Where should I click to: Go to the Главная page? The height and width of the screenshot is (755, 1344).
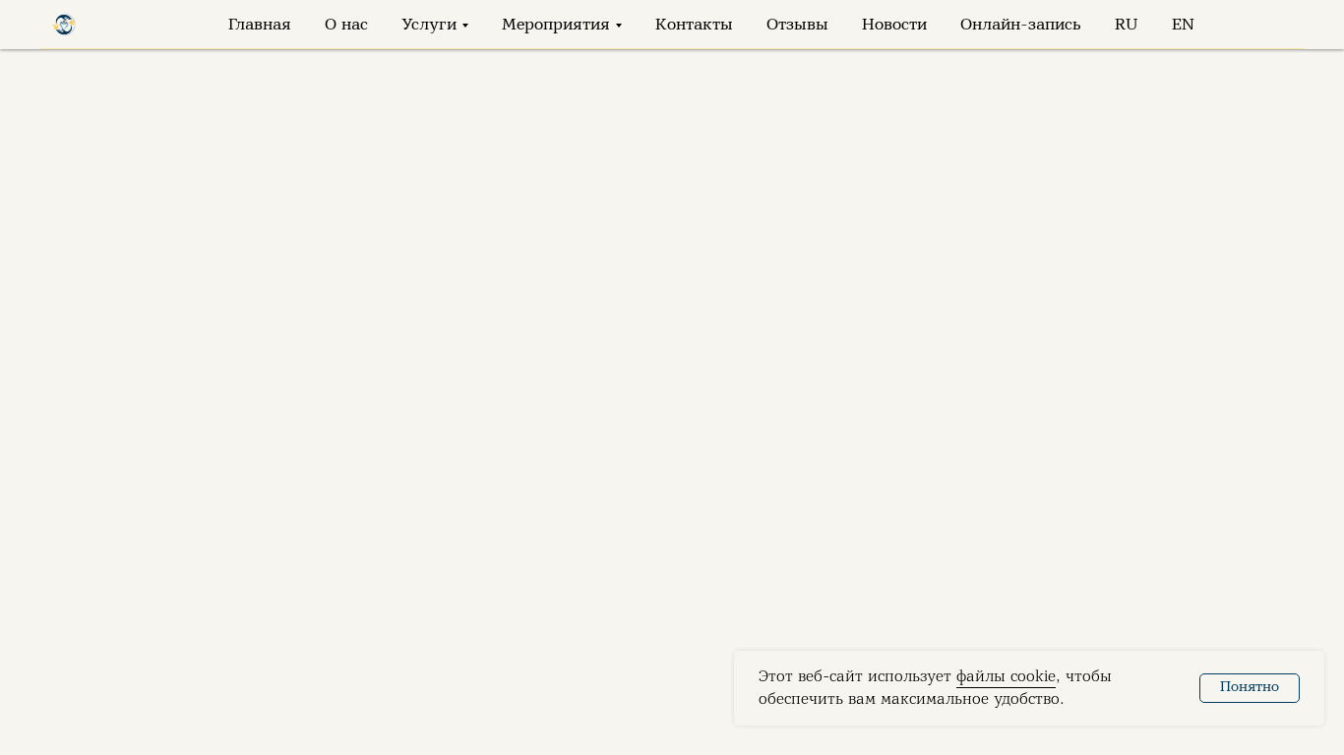[x=260, y=25]
